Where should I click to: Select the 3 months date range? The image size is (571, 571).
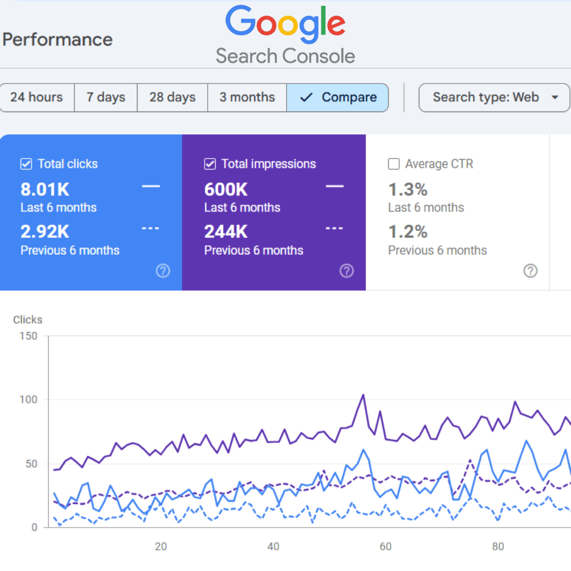pyautogui.click(x=247, y=98)
